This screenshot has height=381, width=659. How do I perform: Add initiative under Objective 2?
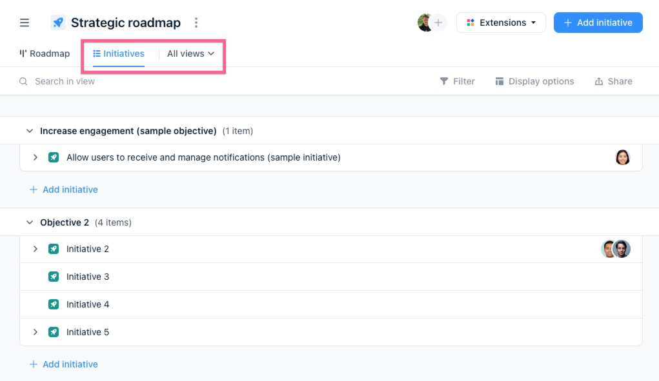63,364
